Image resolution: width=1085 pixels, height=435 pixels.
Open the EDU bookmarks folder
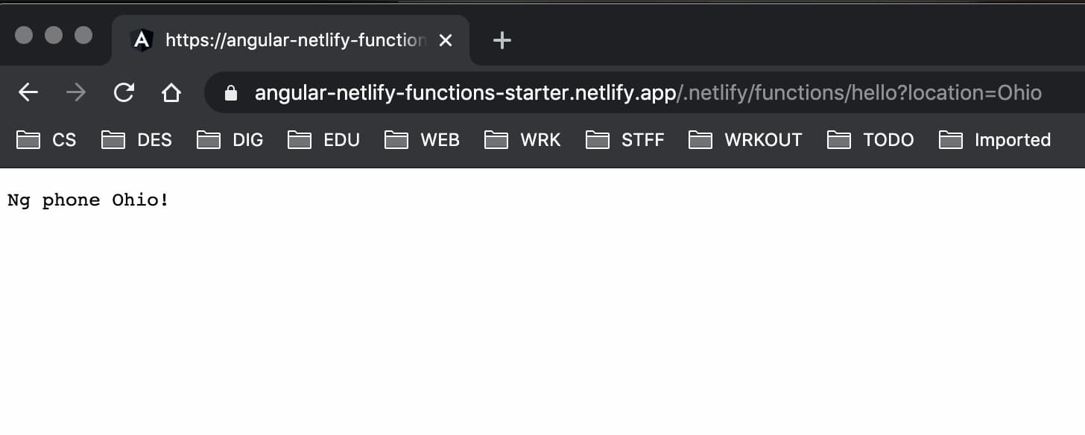323,140
